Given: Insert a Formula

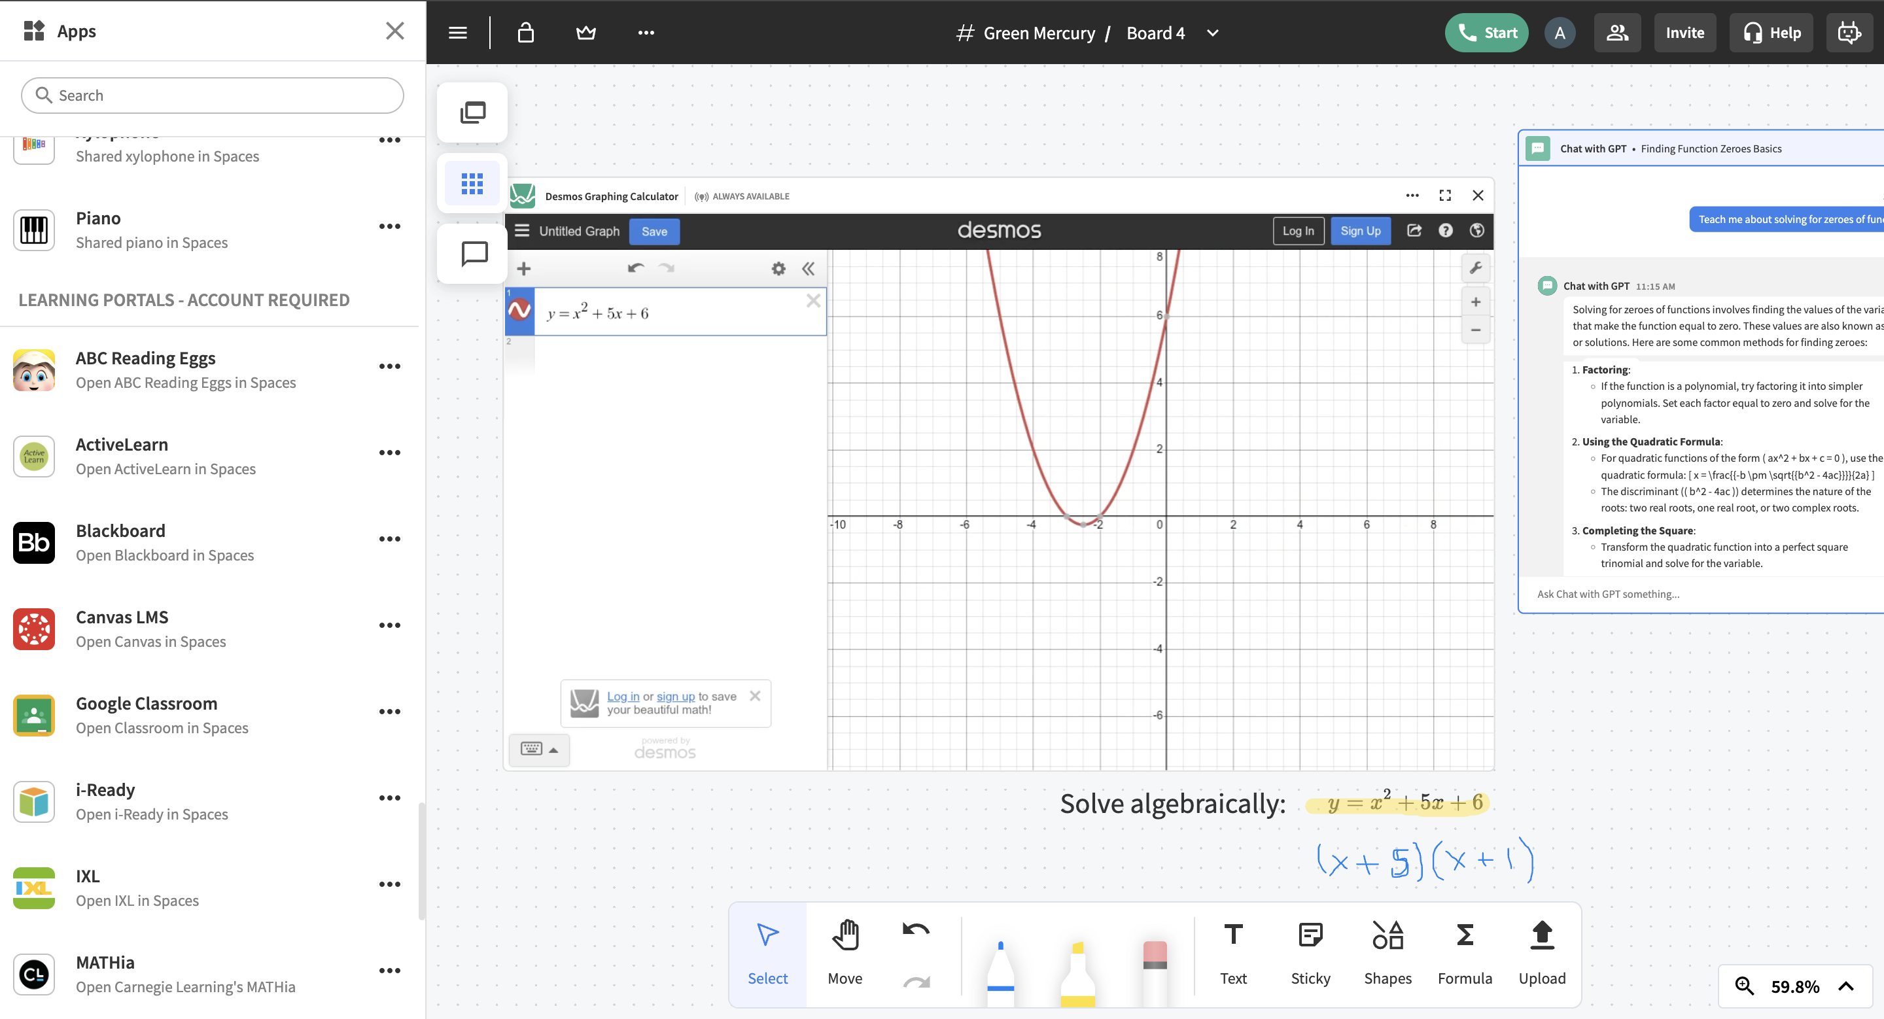Looking at the screenshot, I should tap(1464, 950).
